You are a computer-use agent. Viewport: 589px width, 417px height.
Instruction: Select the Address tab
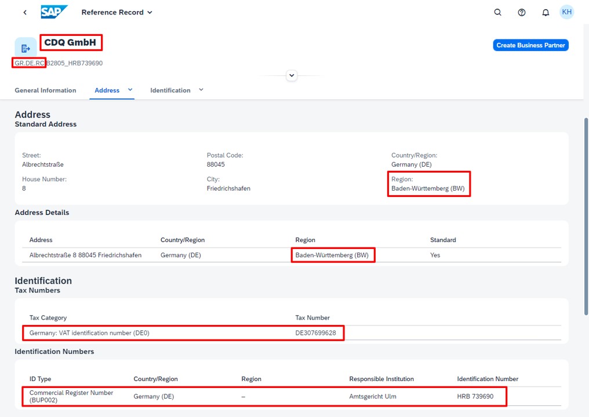coord(107,90)
